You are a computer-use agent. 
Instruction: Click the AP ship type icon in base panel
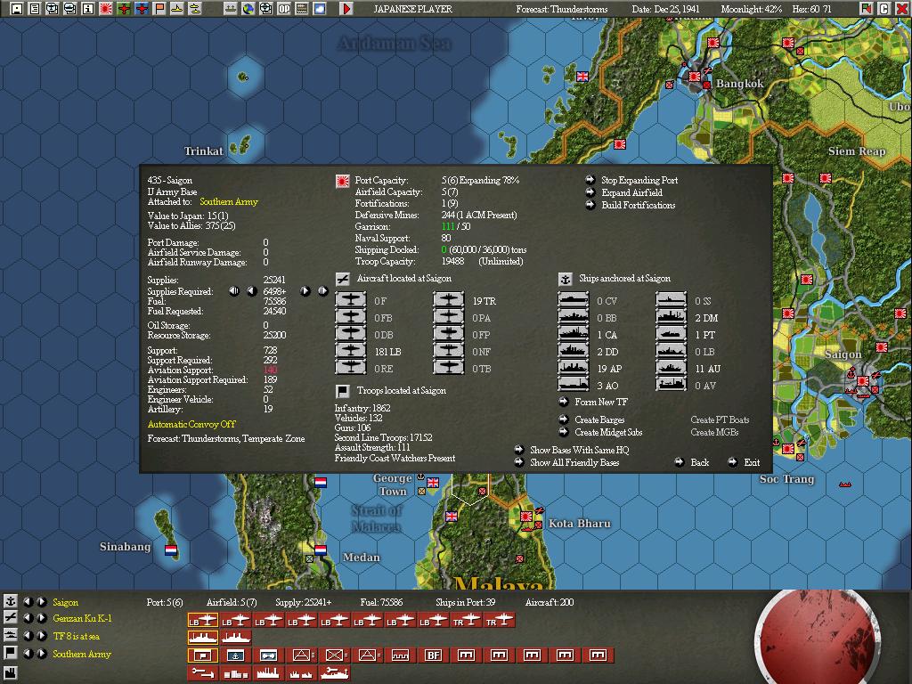(x=573, y=369)
